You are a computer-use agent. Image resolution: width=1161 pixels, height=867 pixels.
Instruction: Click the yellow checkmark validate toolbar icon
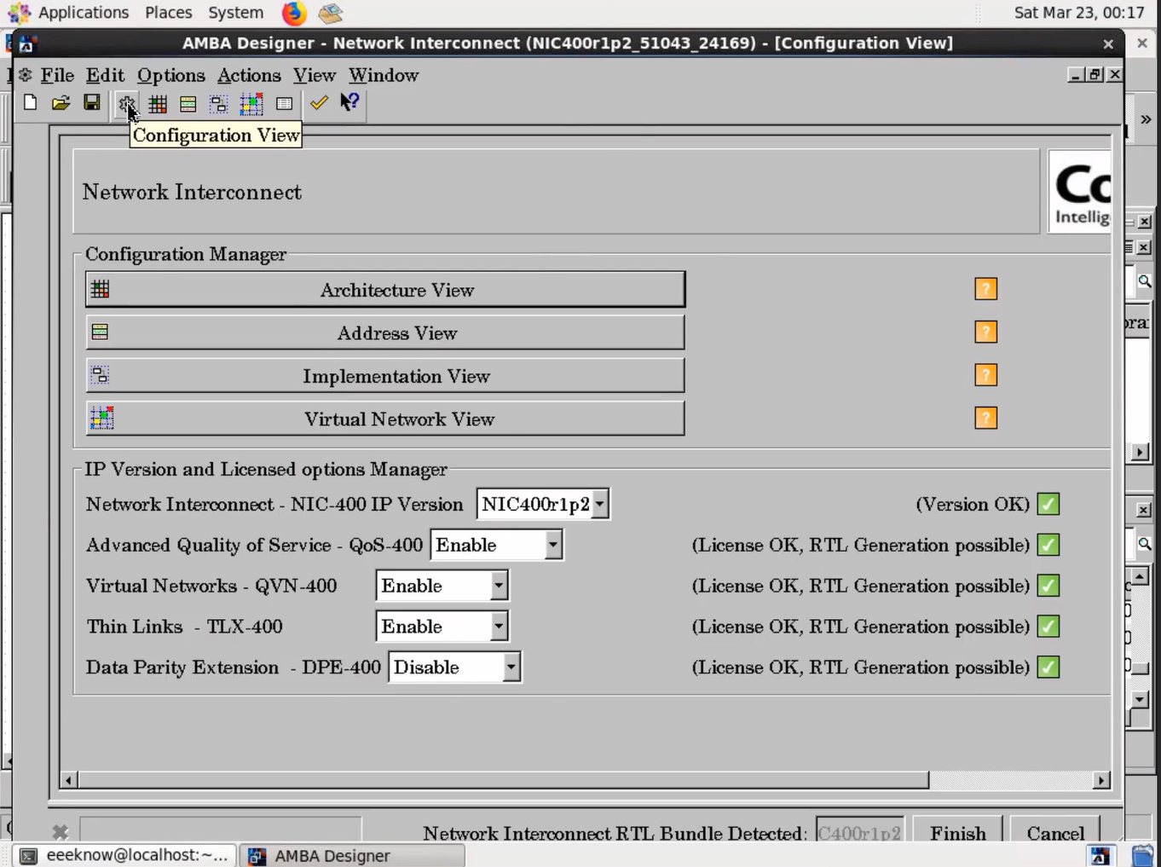(x=319, y=103)
